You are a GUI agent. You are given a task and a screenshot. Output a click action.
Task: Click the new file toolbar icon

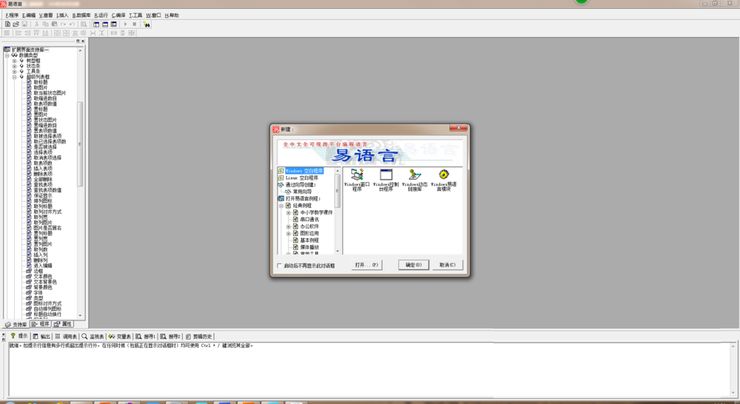[x=7, y=24]
